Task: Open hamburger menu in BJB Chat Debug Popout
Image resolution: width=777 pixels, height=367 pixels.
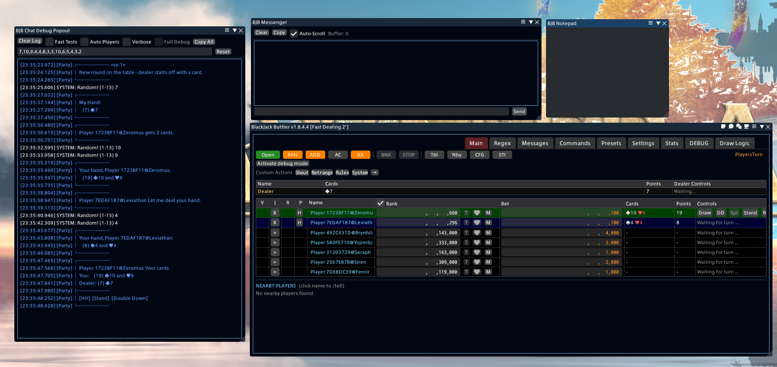Action: pos(227,30)
